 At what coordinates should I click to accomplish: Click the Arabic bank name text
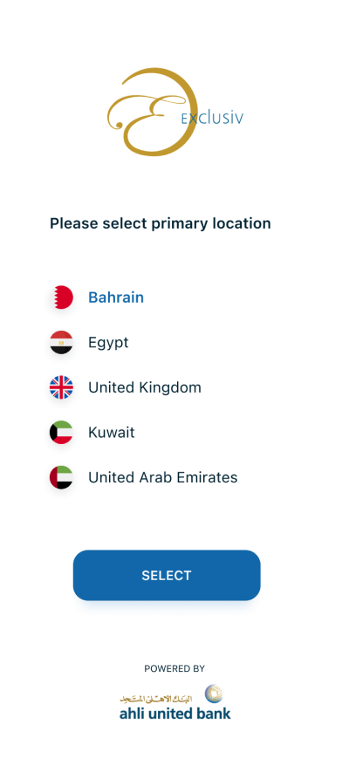pyautogui.click(x=156, y=699)
